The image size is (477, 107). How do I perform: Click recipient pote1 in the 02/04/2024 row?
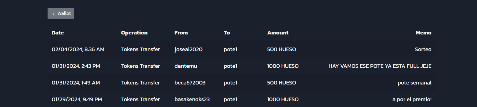(231, 49)
